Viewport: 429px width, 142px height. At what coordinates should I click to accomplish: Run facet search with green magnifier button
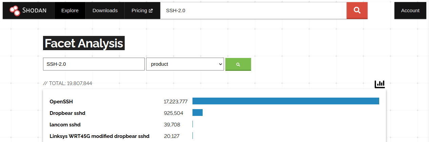[x=238, y=64]
